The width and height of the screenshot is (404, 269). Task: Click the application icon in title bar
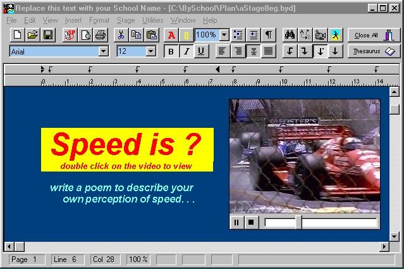9,8
